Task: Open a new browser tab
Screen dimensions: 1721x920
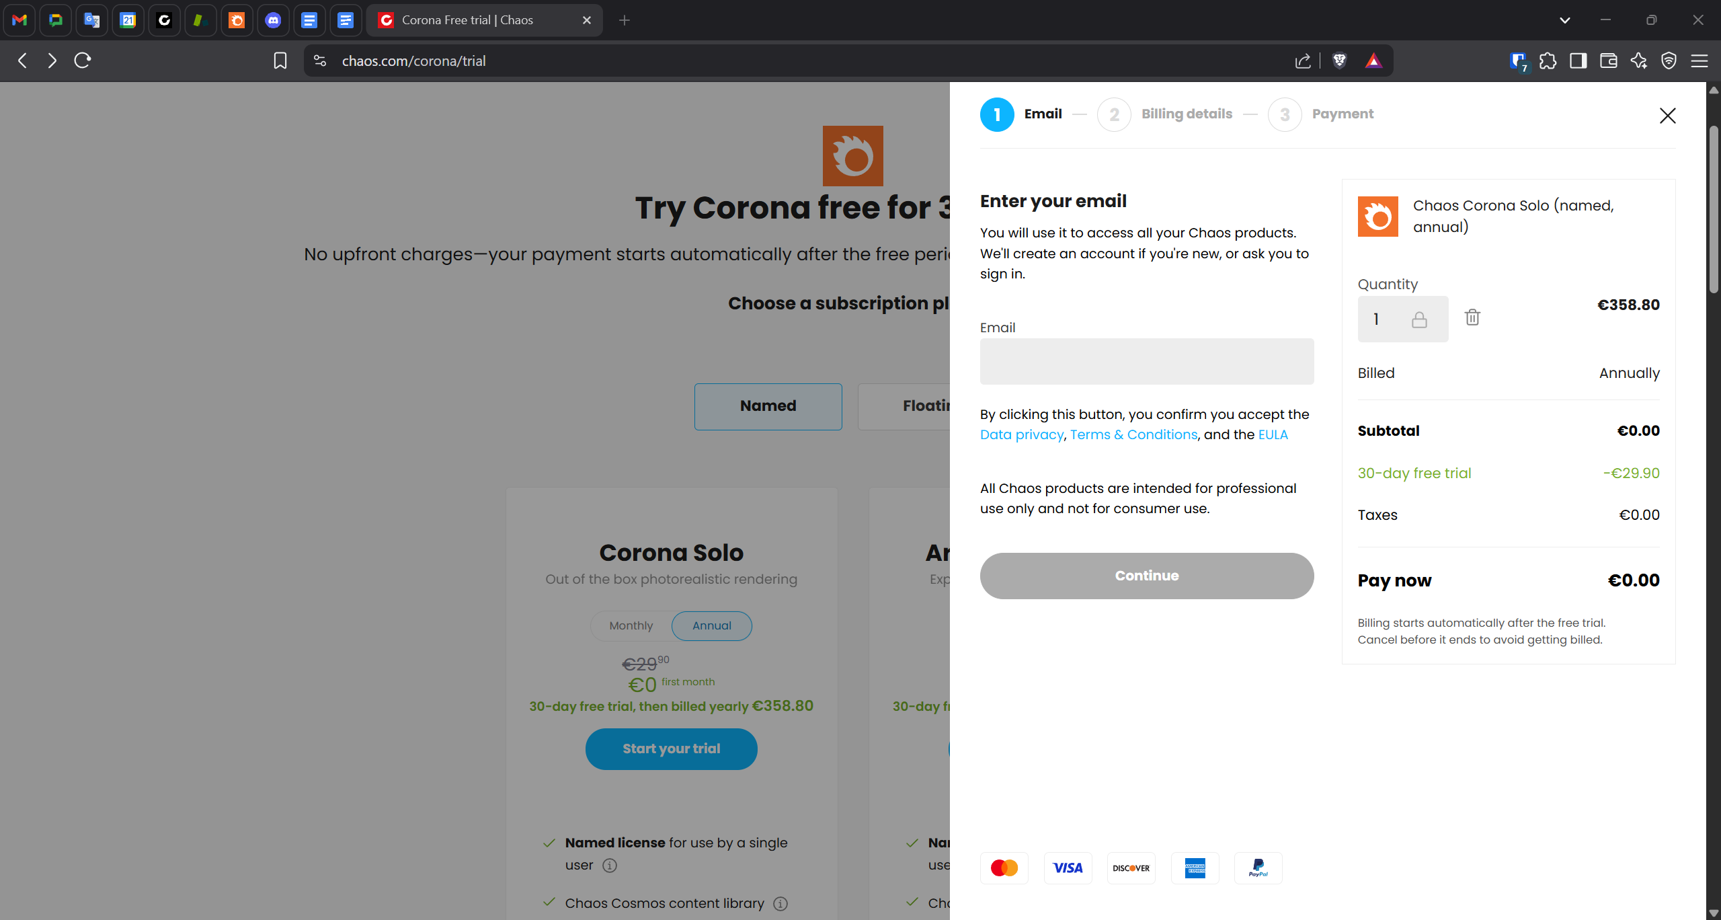Action: [x=625, y=20]
